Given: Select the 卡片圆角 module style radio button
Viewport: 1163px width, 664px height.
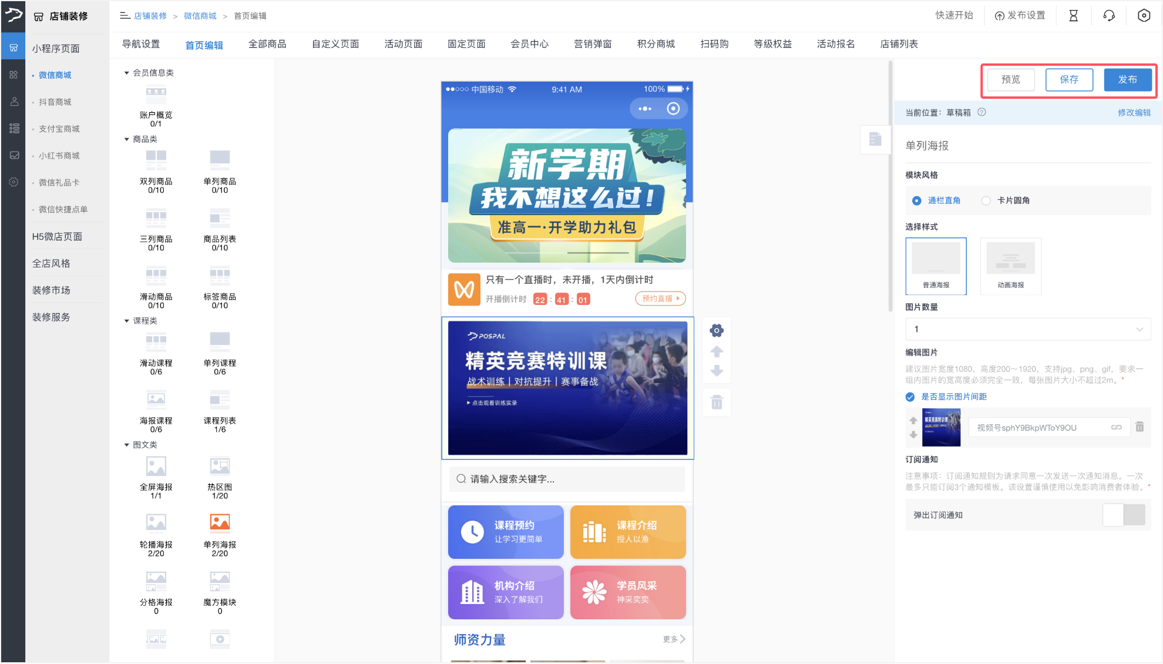Looking at the screenshot, I should (x=986, y=200).
